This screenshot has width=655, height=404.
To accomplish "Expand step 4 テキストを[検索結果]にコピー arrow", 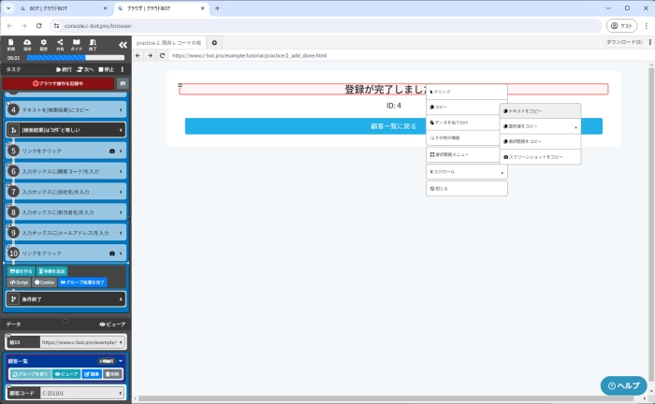I will 123,109.
